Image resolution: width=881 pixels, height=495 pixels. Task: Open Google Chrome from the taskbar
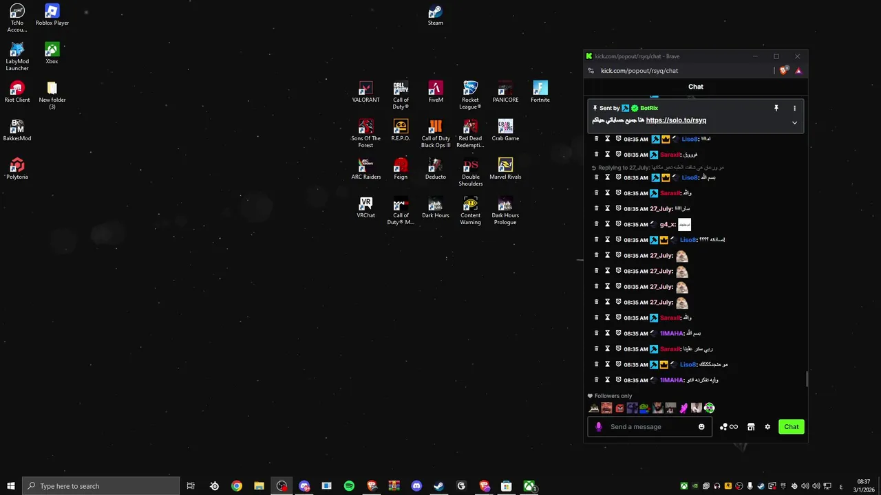click(237, 486)
